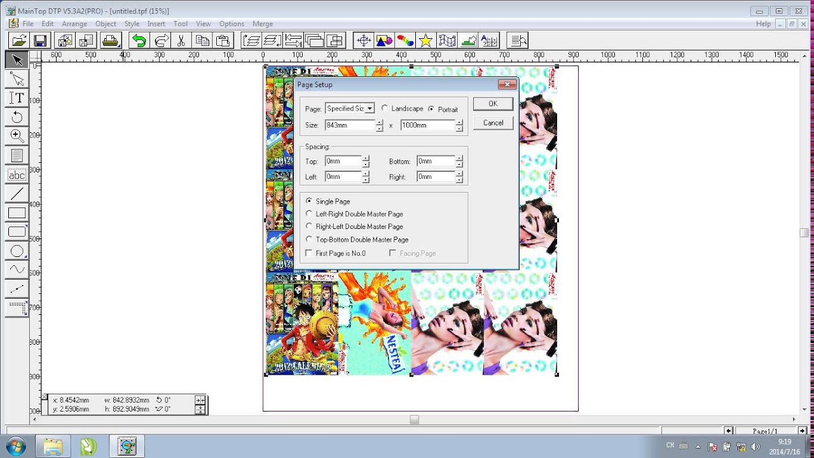Image resolution: width=814 pixels, height=458 pixels.
Task: Click the Redo arrow icon
Action: [x=160, y=41]
